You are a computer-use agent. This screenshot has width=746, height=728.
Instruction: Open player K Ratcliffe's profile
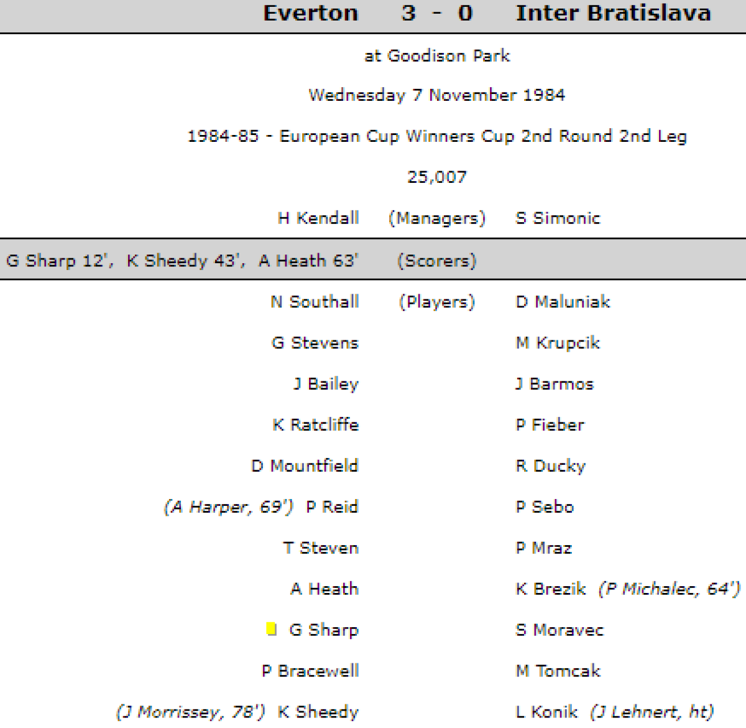(x=316, y=425)
